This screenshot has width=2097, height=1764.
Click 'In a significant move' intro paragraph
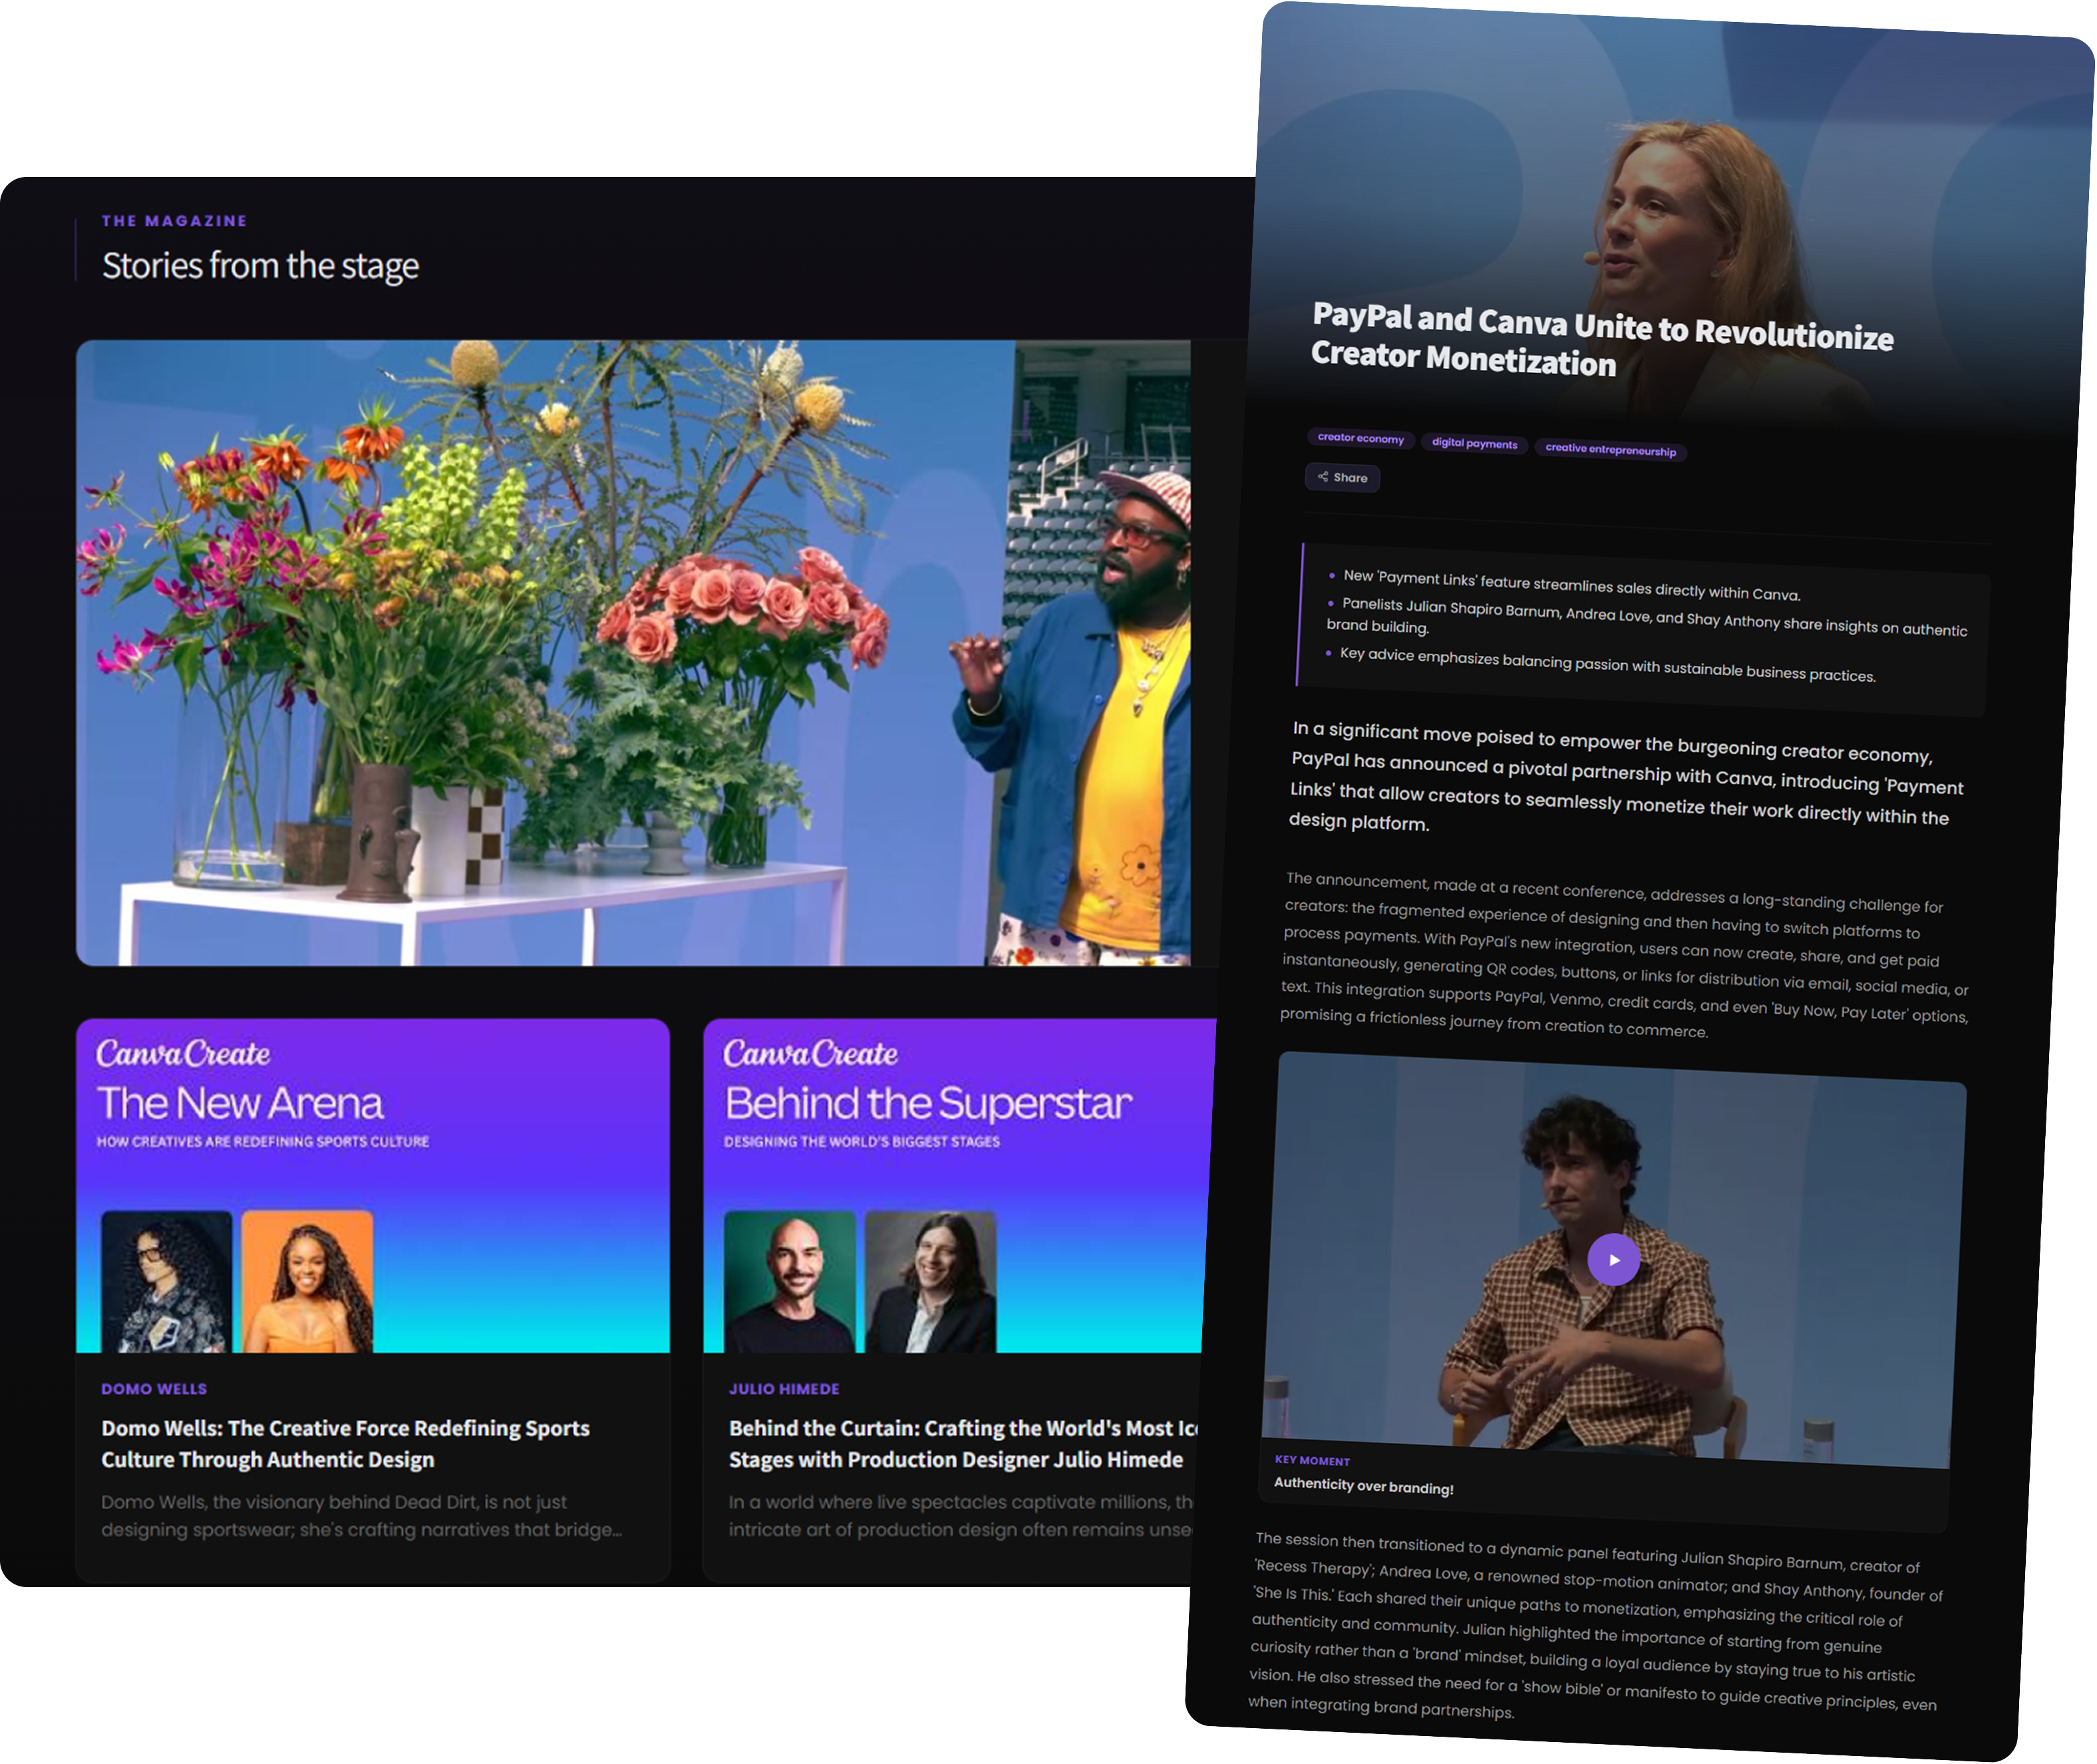pos(1625,776)
